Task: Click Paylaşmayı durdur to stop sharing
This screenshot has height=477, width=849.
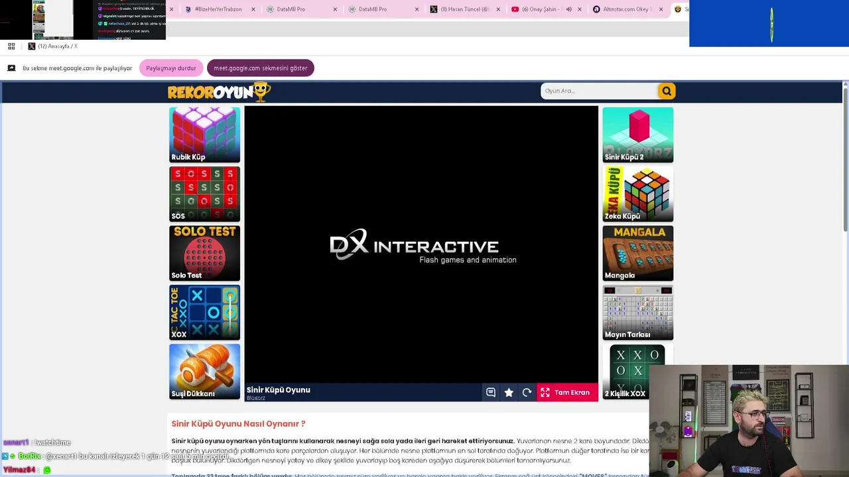Action: pyautogui.click(x=171, y=68)
